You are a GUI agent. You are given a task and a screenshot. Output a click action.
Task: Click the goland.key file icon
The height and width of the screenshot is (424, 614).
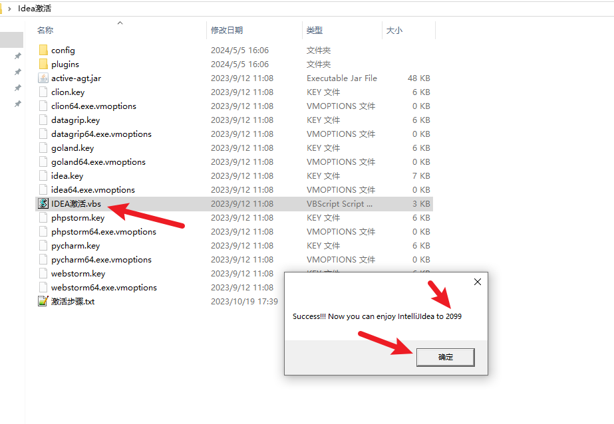pos(43,148)
